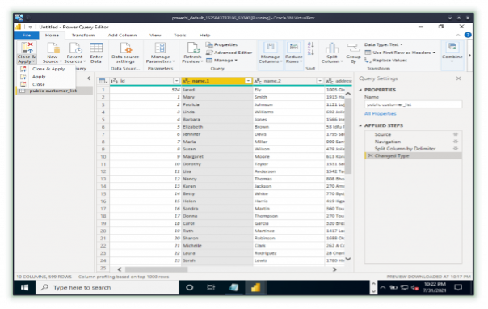Click the Manage Parameters icon
This screenshot has width=488, height=309.
coord(160,49)
